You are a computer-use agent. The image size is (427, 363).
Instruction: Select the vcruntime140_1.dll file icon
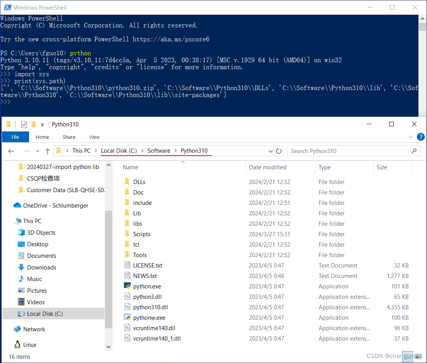click(127, 338)
